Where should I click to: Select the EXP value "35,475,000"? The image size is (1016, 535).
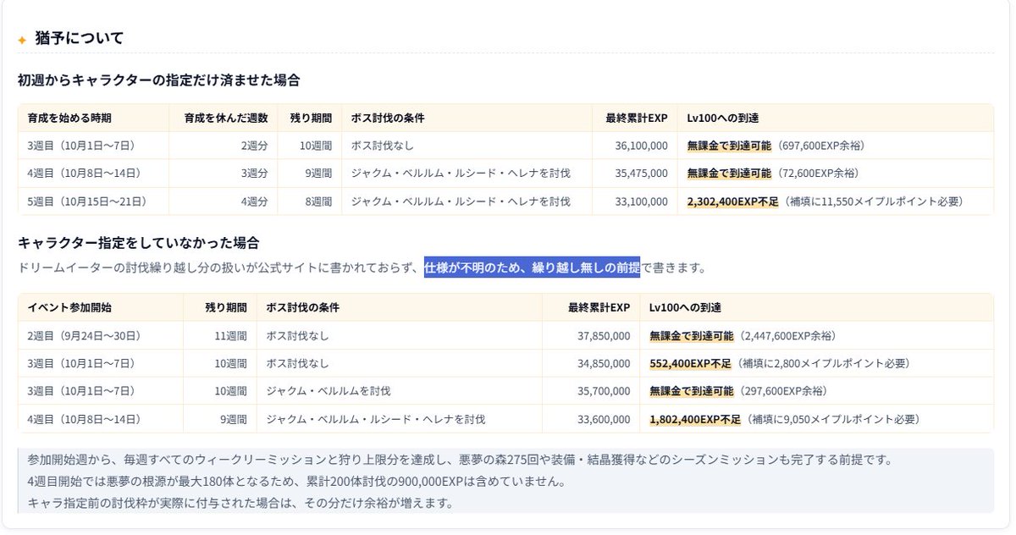640,174
